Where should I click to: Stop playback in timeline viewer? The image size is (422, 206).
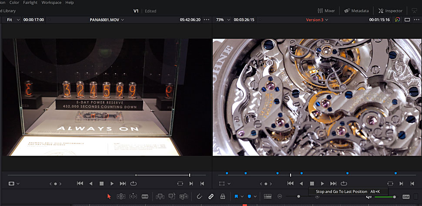(x=311, y=184)
